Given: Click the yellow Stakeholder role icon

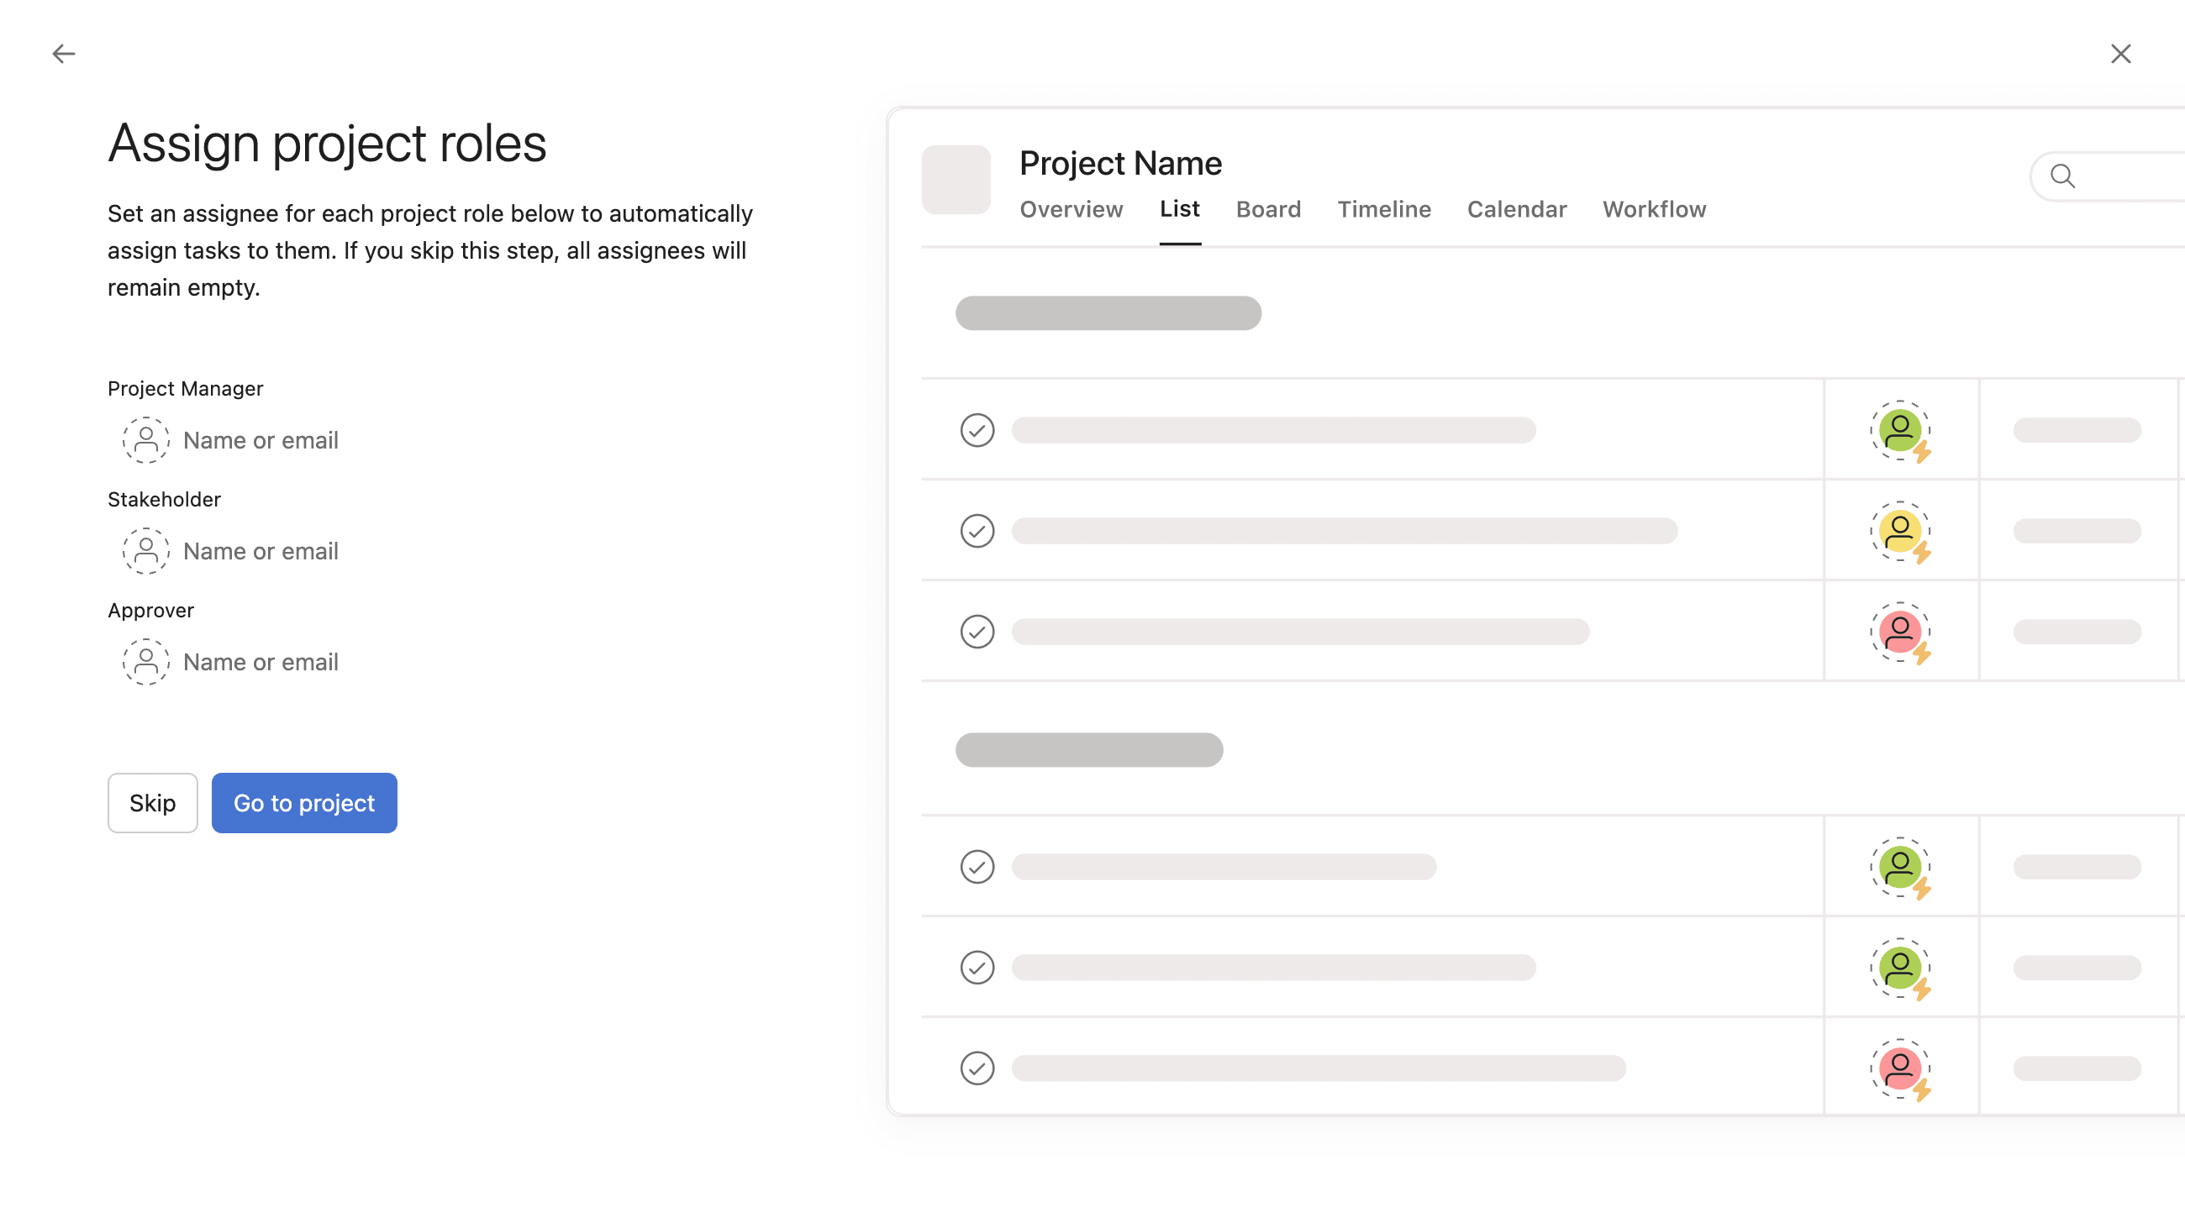Looking at the screenshot, I should [x=1900, y=530].
